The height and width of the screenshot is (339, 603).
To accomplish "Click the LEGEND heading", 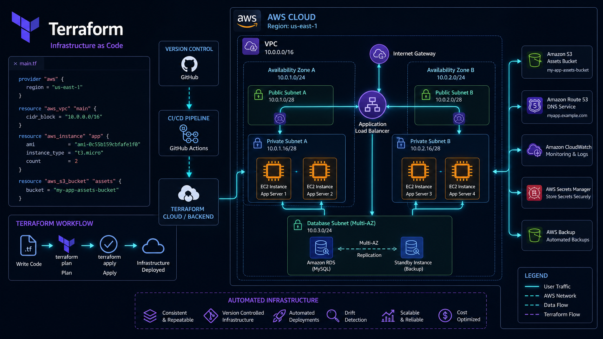I will [x=536, y=276].
